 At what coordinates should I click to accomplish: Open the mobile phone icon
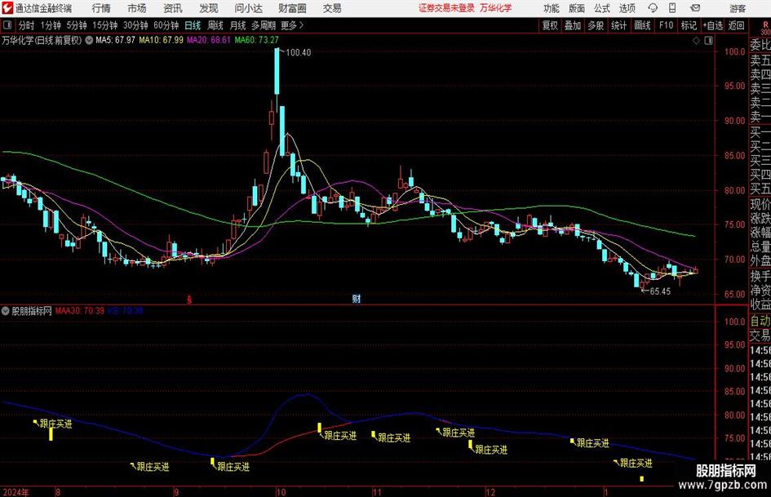point(672,8)
